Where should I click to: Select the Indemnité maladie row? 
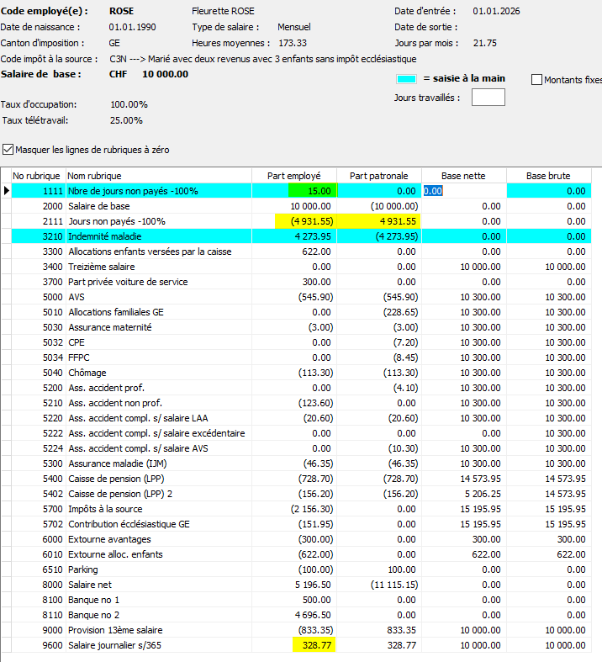(301, 236)
